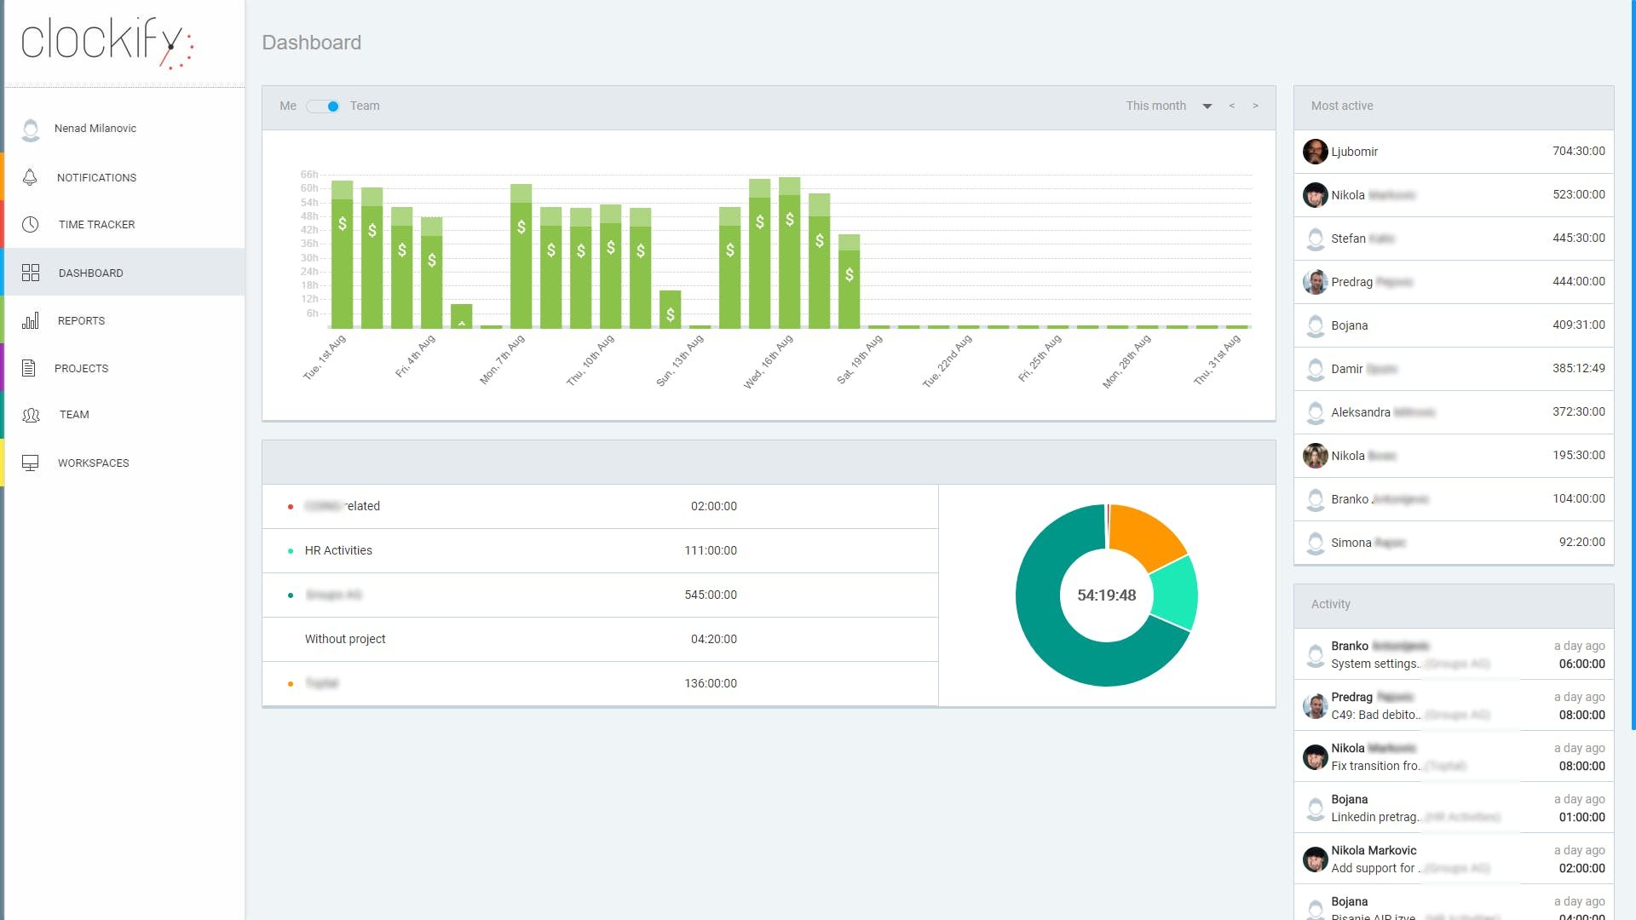Click the 136:00:00 project duration
The height and width of the screenshot is (920, 1636).
pyautogui.click(x=711, y=683)
